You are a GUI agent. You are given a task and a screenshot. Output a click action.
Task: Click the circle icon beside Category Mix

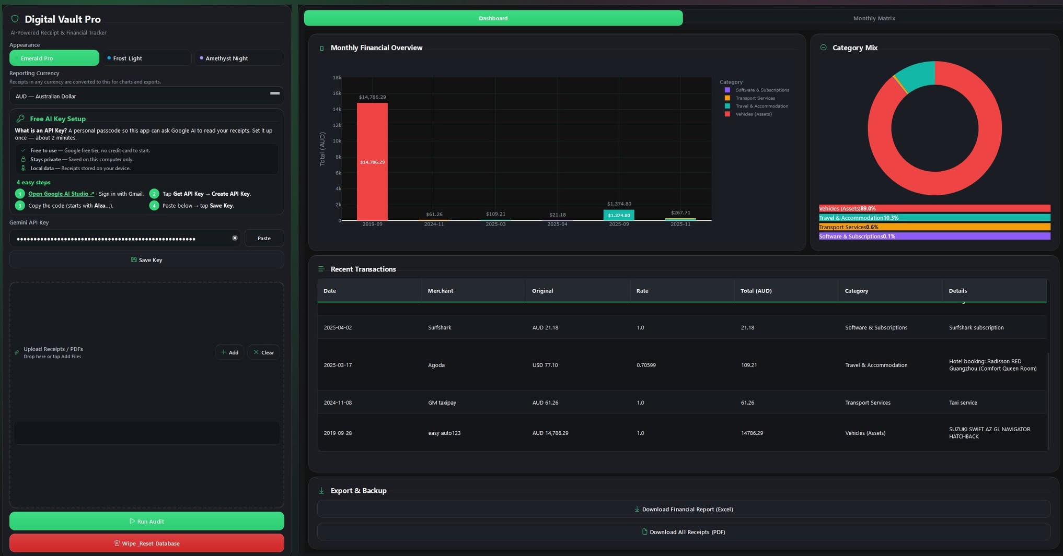click(x=823, y=48)
